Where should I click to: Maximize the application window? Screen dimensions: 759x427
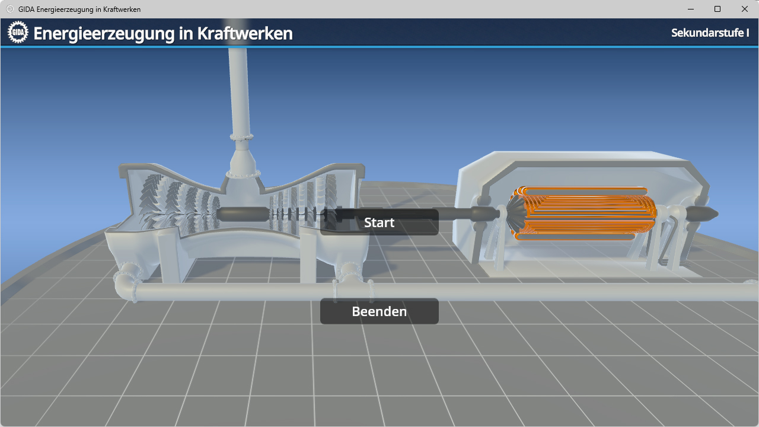pyautogui.click(x=717, y=9)
